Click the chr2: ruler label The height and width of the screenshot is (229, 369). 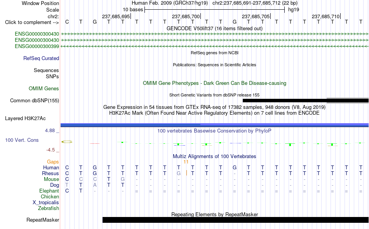(54, 16)
